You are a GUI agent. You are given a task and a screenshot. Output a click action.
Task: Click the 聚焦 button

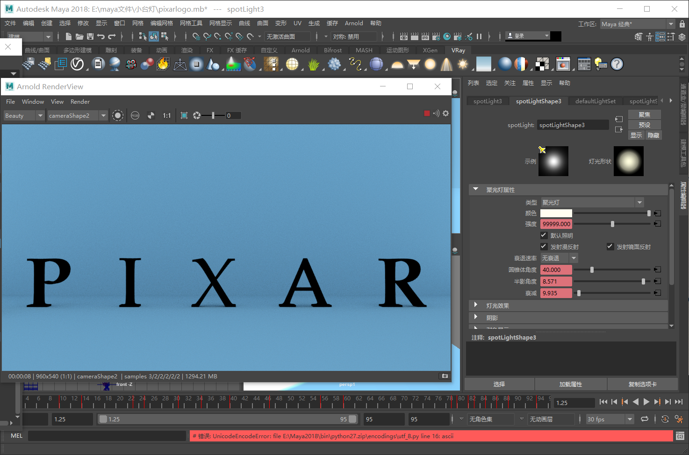coord(645,114)
